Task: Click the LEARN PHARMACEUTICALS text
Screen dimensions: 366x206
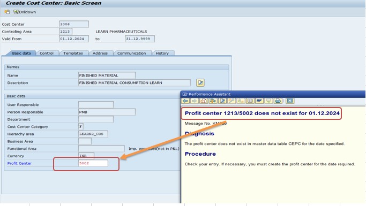Action: tap(121, 32)
